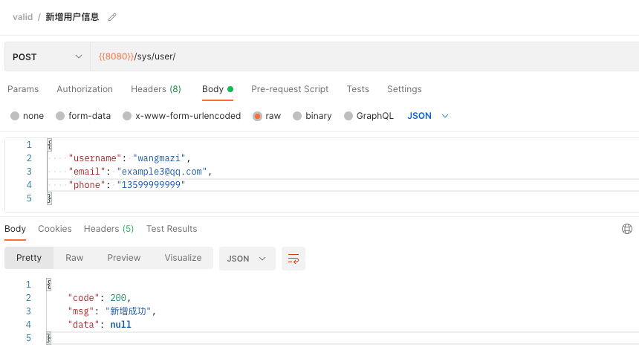Click the green Body indicator dot
The width and height of the screenshot is (639, 347).
230,89
